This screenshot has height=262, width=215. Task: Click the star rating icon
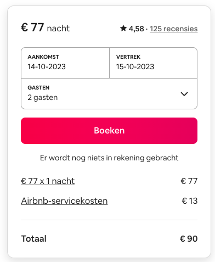(123, 29)
